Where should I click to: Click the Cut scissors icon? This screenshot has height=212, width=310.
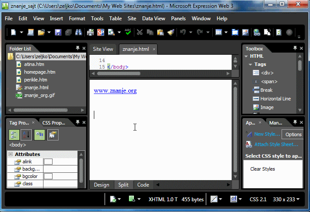139,32
